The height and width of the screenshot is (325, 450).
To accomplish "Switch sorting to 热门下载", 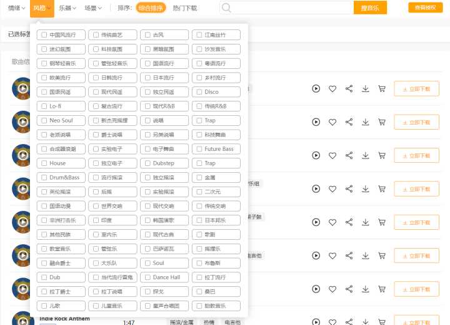I will pos(184,8).
